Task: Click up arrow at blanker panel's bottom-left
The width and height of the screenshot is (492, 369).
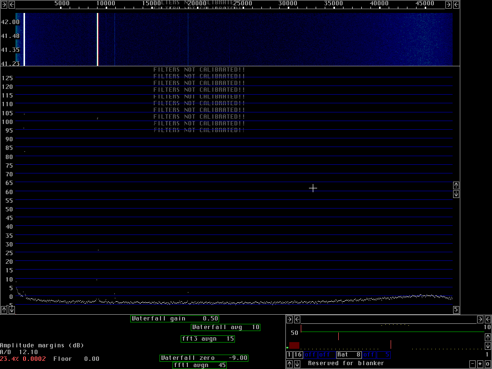Action: [x=289, y=364]
